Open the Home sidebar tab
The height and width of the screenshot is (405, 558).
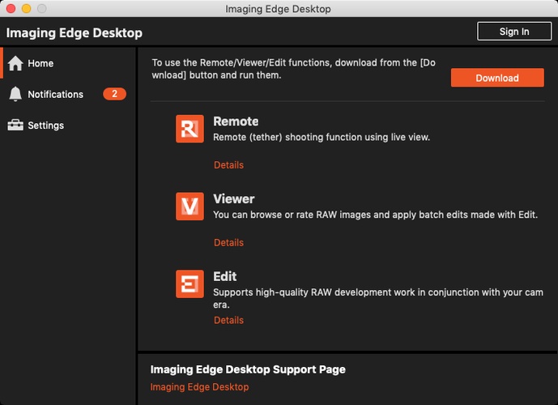[68, 63]
